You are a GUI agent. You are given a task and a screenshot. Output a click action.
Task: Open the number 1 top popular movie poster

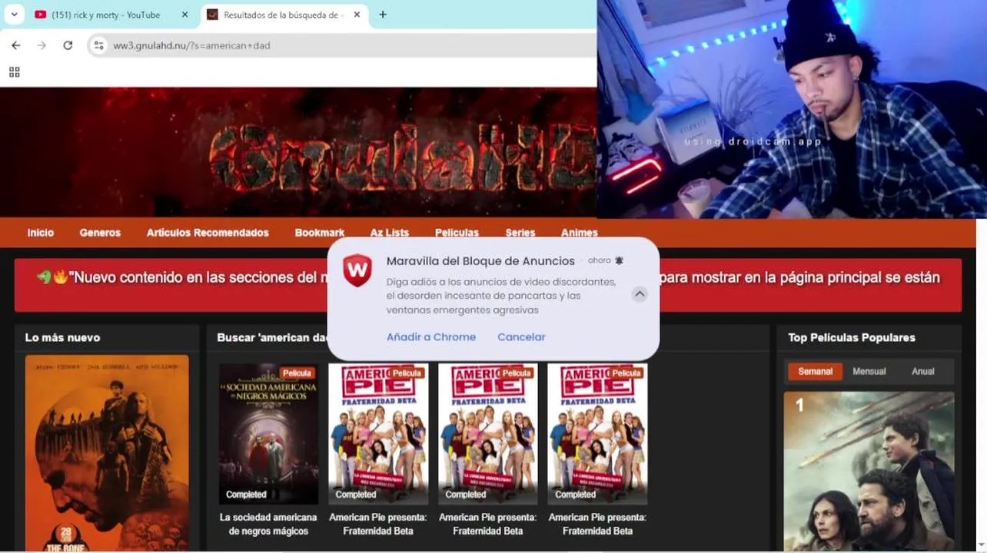click(x=869, y=472)
